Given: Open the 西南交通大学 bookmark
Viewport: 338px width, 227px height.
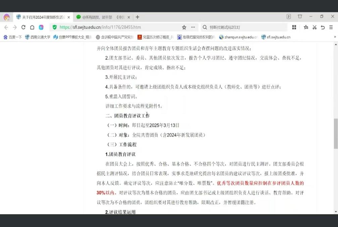Looking at the screenshot, I should pyautogui.click(x=38, y=37).
